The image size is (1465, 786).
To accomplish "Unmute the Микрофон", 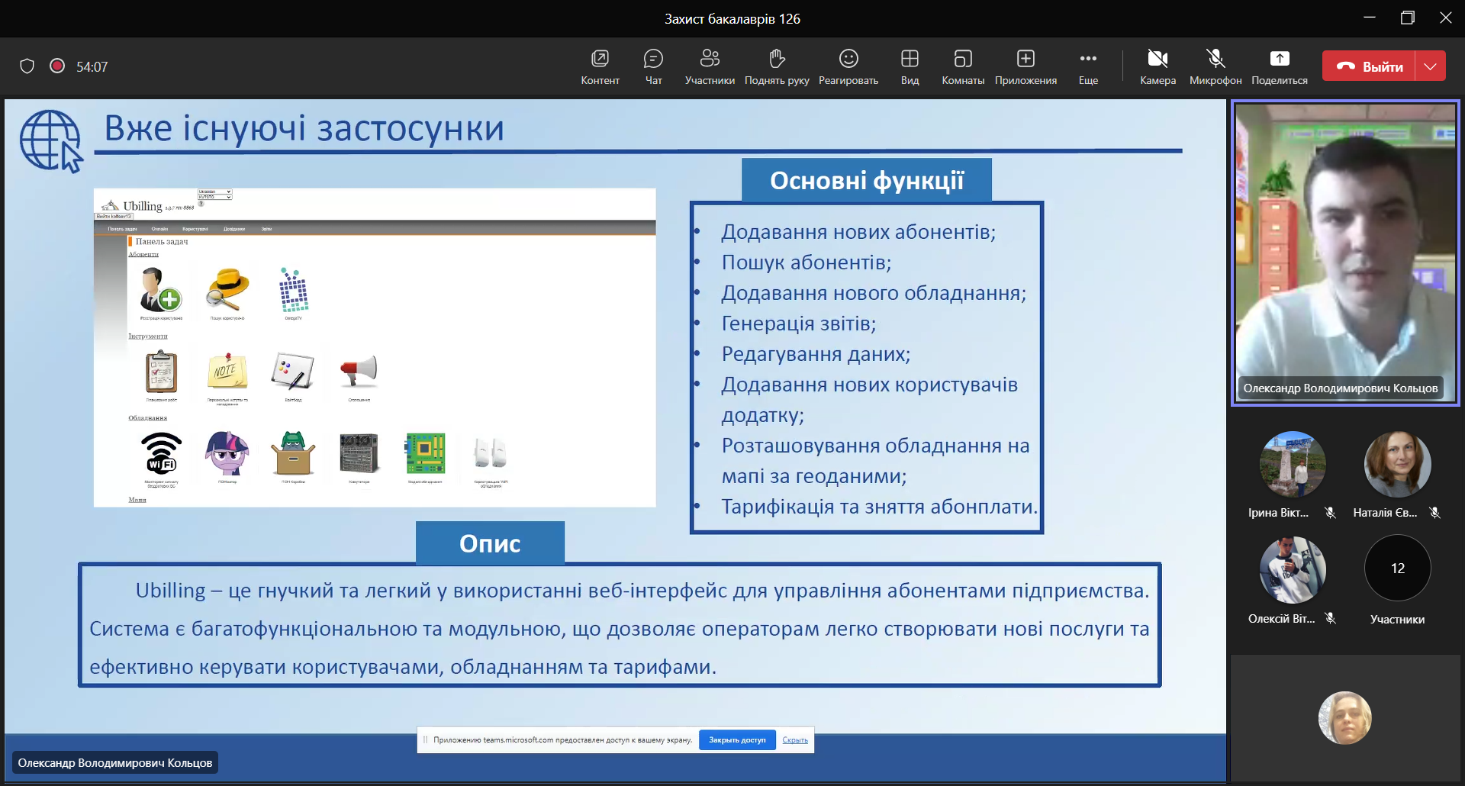I will click(x=1215, y=66).
